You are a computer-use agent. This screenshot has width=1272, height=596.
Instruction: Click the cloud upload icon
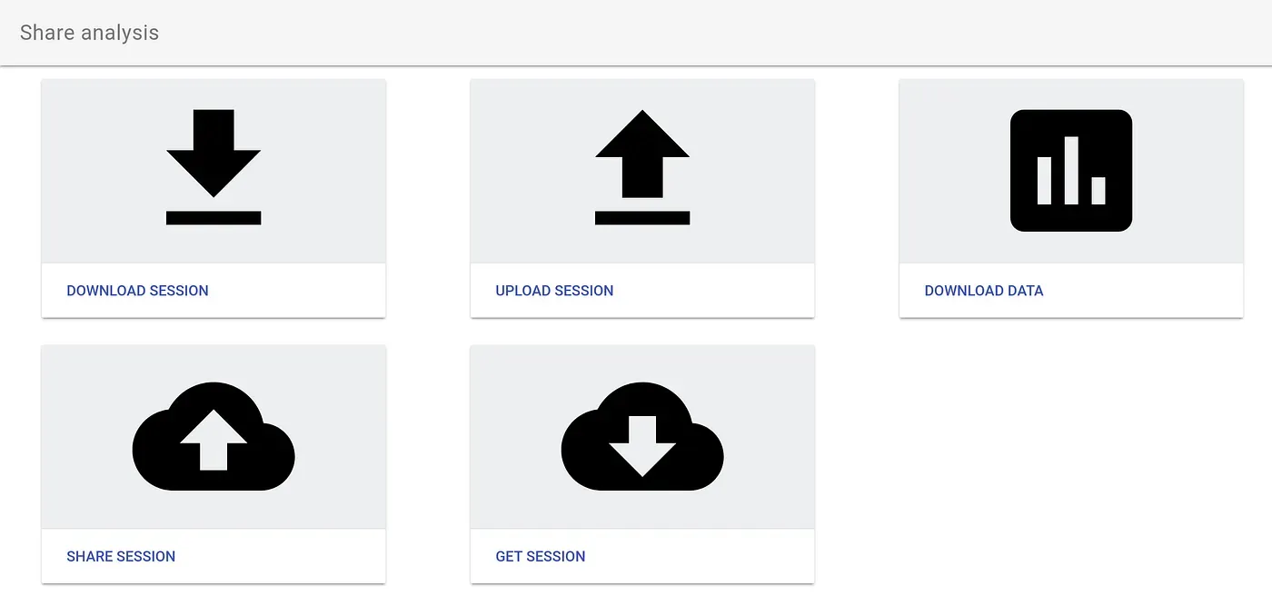pos(214,437)
